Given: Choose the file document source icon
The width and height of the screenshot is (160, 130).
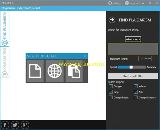Looking at the screenshot, I should pyautogui.click(x=35, y=71).
